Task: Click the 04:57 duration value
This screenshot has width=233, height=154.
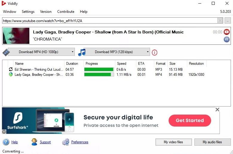Action: pos(69,69)
